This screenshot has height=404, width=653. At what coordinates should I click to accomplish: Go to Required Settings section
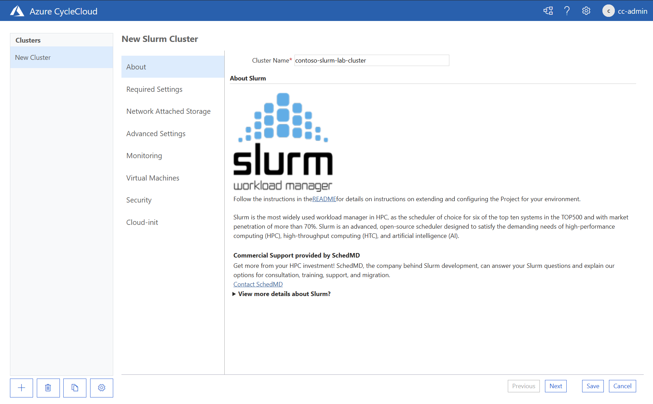173,89
